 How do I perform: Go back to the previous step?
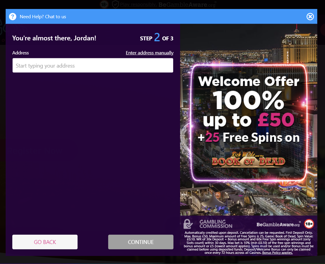pyautogui.click(x=45, y=242)
